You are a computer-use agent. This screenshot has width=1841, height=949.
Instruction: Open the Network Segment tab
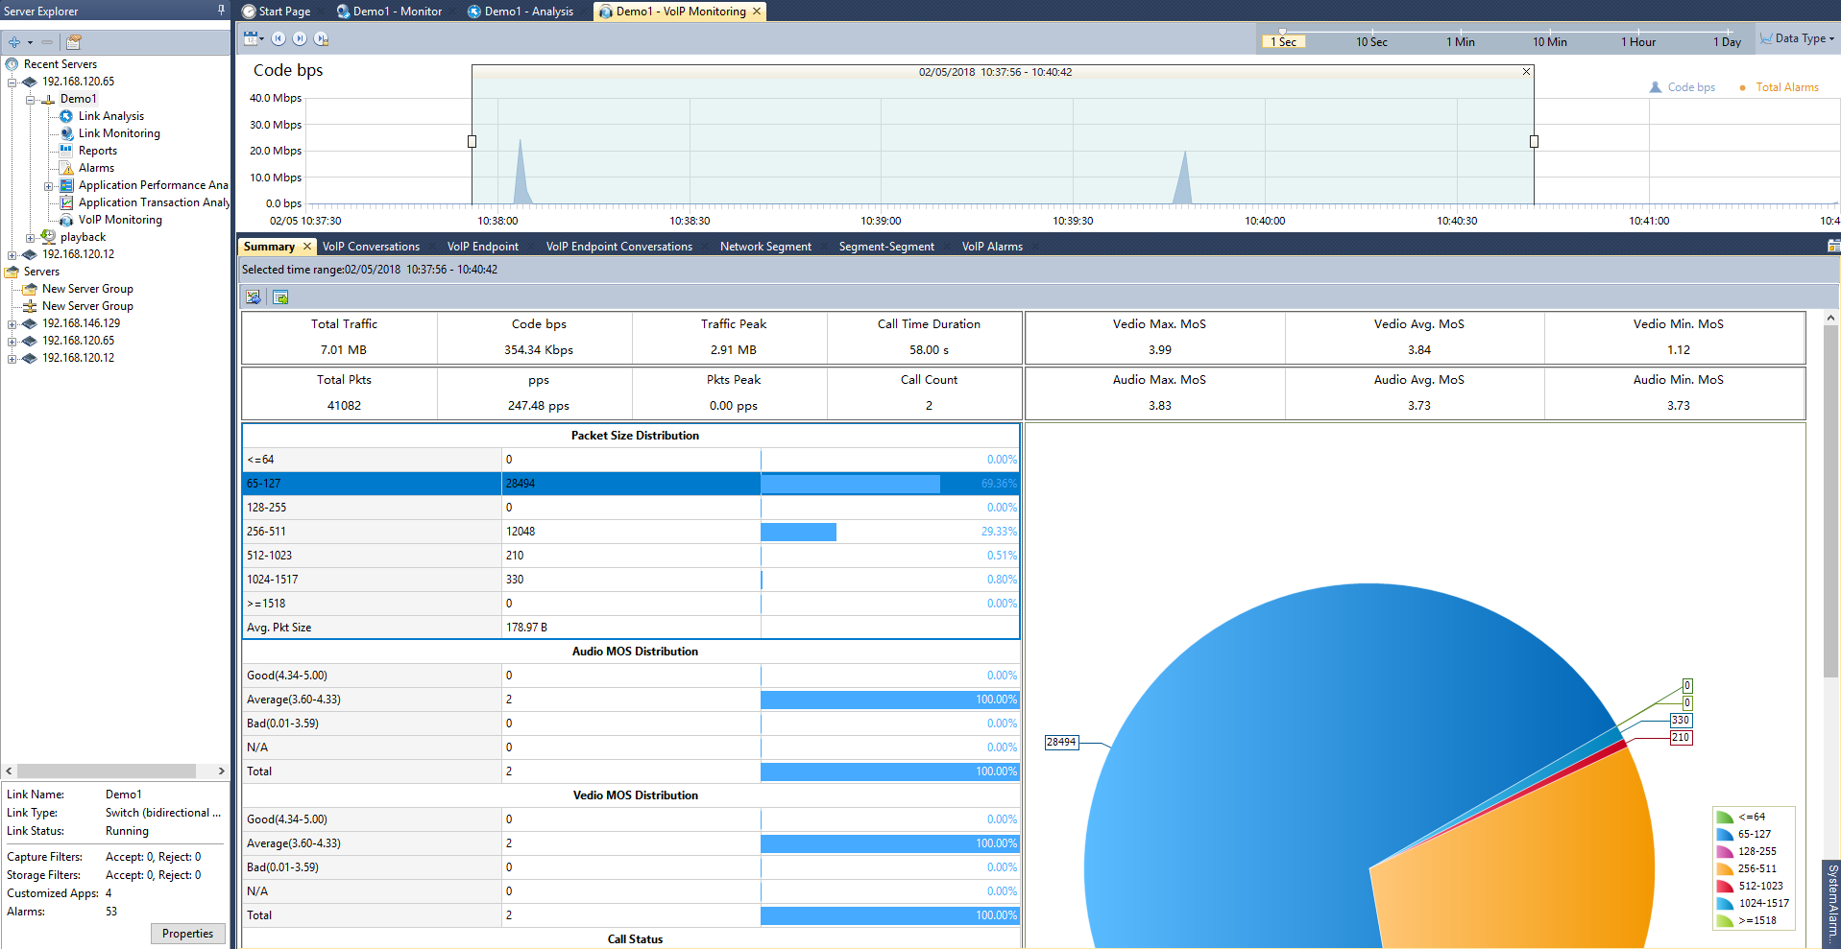tap(765, 247)
